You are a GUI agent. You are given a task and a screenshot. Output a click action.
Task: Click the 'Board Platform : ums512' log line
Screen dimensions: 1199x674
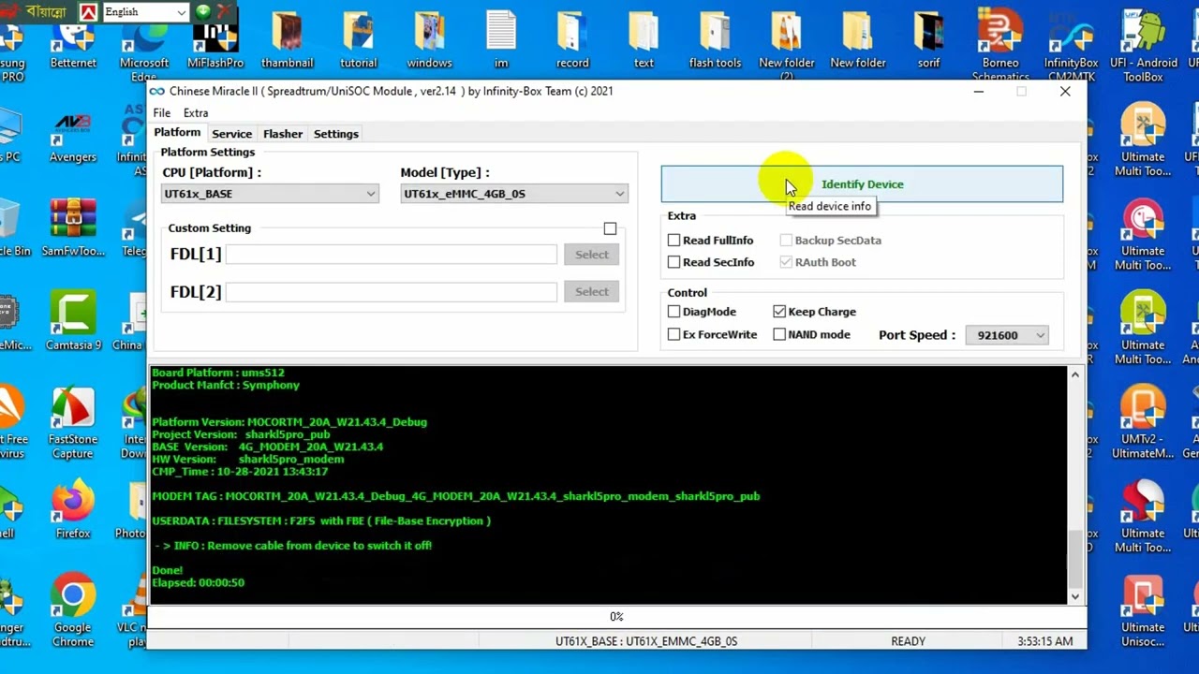click(x=217, y=373)
